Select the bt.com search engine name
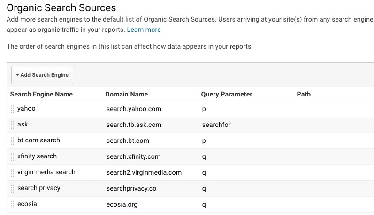 pyautogui.click(x=38, y=140)
